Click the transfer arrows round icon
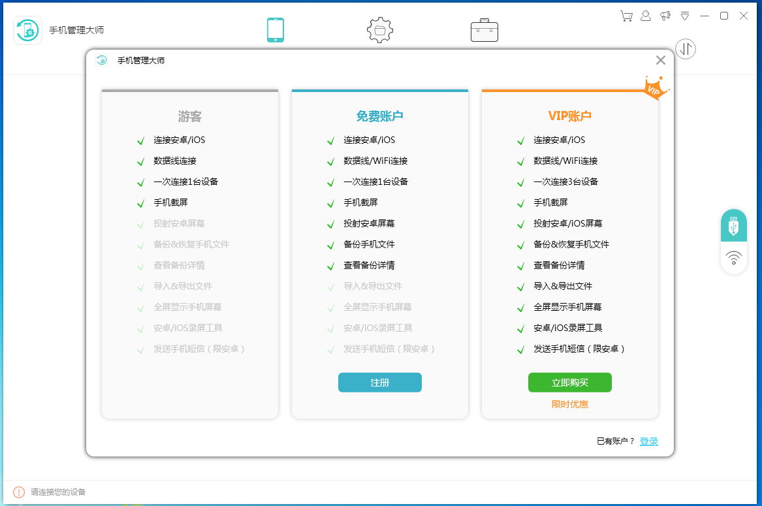The height and width of the screenshot is (506, 762). [x=686, y=49]
